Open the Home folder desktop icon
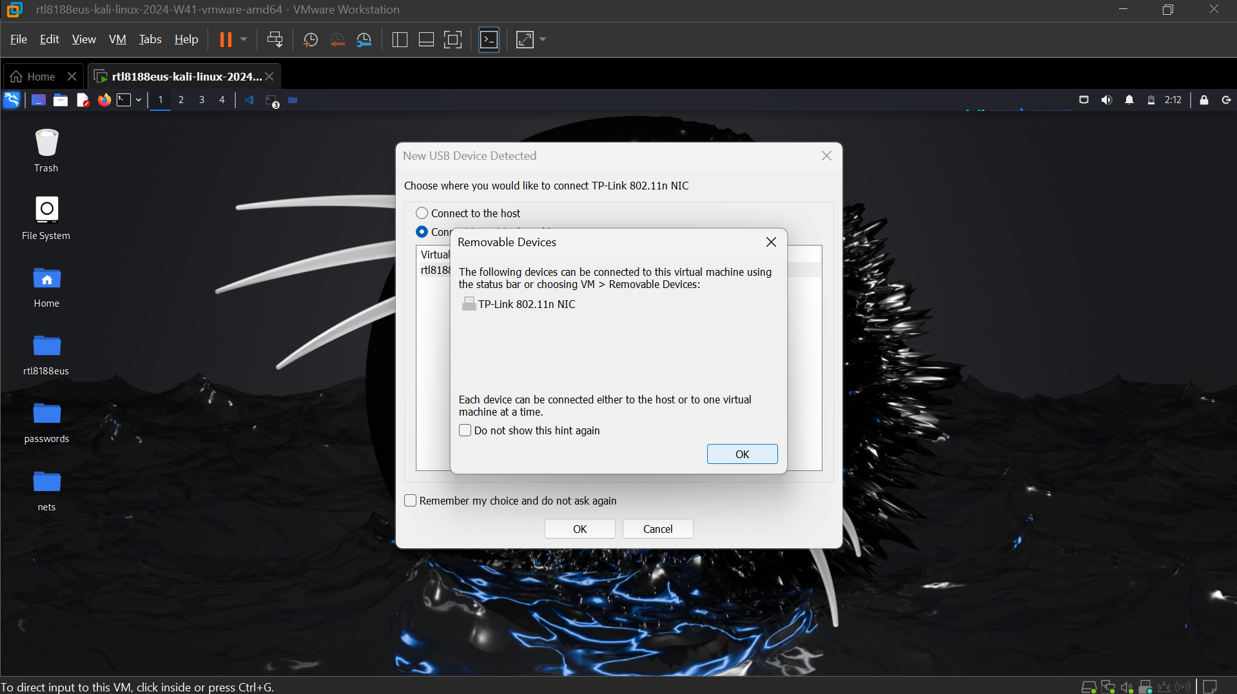This screenshot has height=694, width=1237. tap(46, 287)
